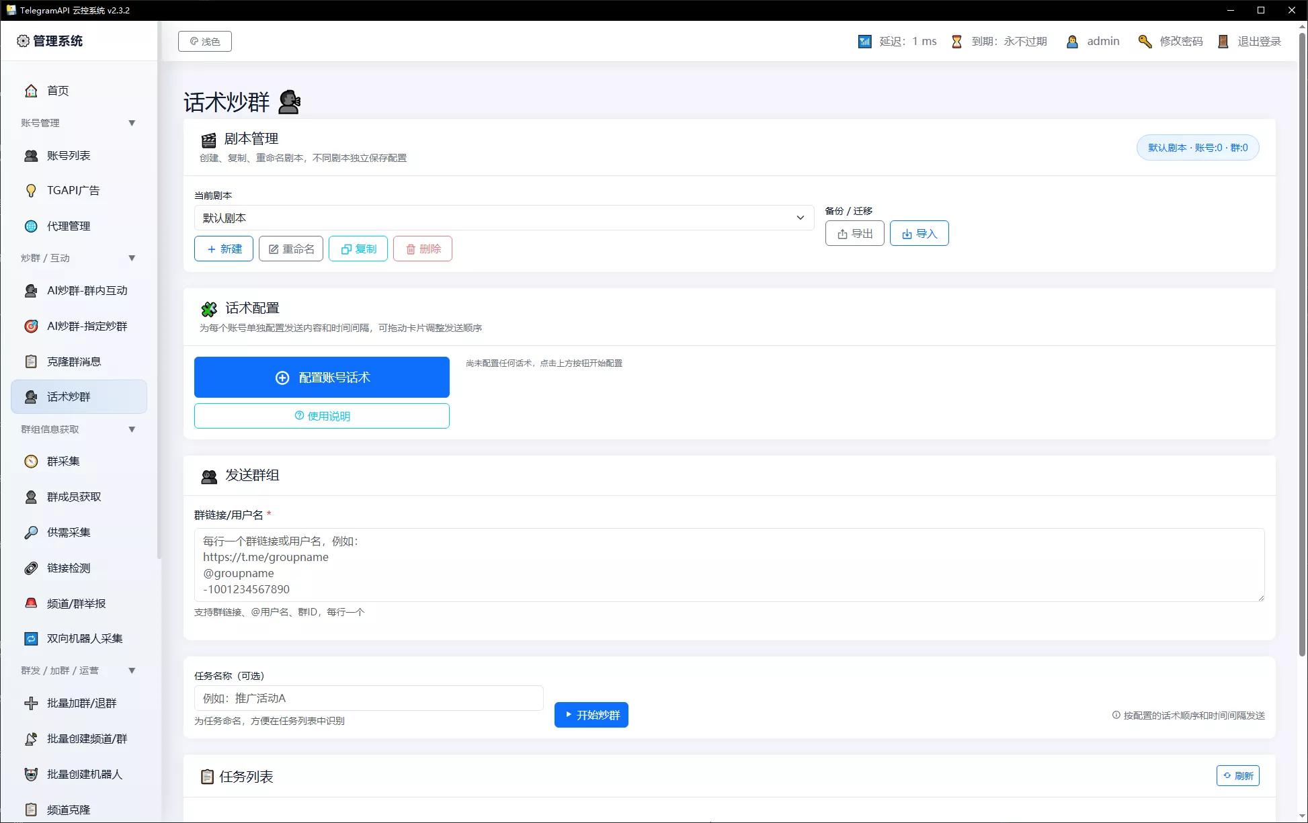Focus the 任务名称 input field

pos(369,698)
